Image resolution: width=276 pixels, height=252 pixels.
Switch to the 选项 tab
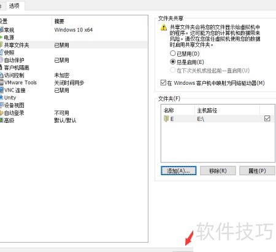coord(14,6)
